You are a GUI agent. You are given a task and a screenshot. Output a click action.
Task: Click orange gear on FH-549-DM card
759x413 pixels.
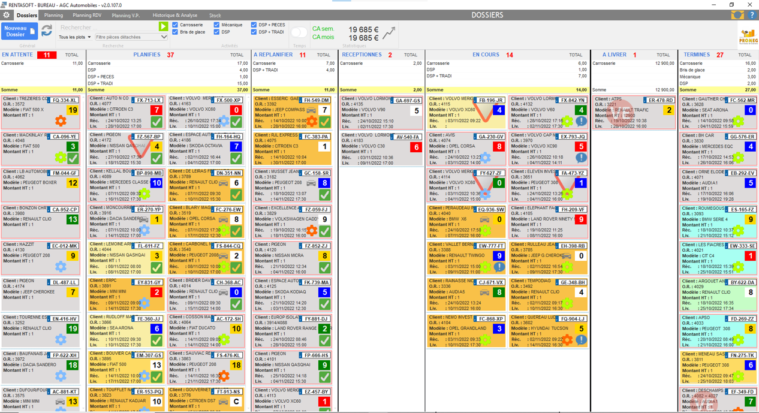point(312,121)
